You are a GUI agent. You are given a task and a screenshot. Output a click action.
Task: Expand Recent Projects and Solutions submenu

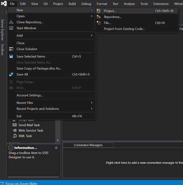point(92,108)
